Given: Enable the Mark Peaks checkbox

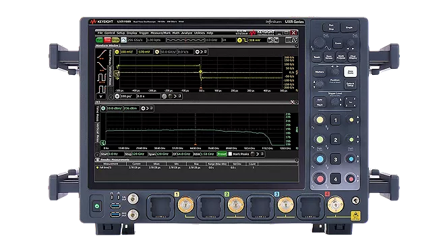Looking at the screenshot, I should pyautogui.click(x=230, y=154).
